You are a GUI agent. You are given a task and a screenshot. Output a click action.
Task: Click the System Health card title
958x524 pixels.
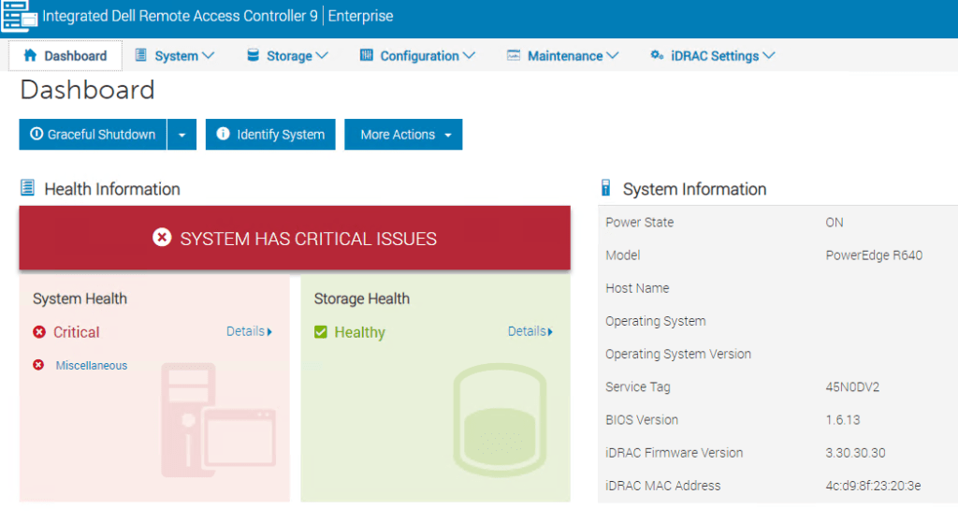(80, 298)
